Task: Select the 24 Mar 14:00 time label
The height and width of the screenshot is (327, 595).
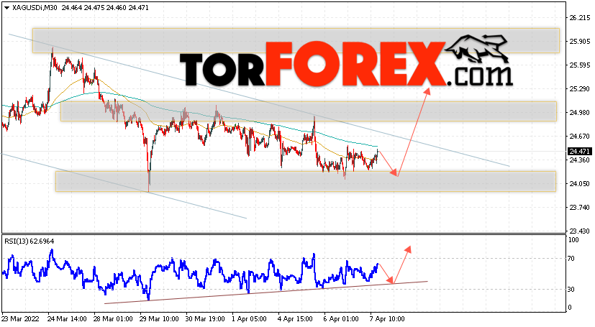Action: 67,318
